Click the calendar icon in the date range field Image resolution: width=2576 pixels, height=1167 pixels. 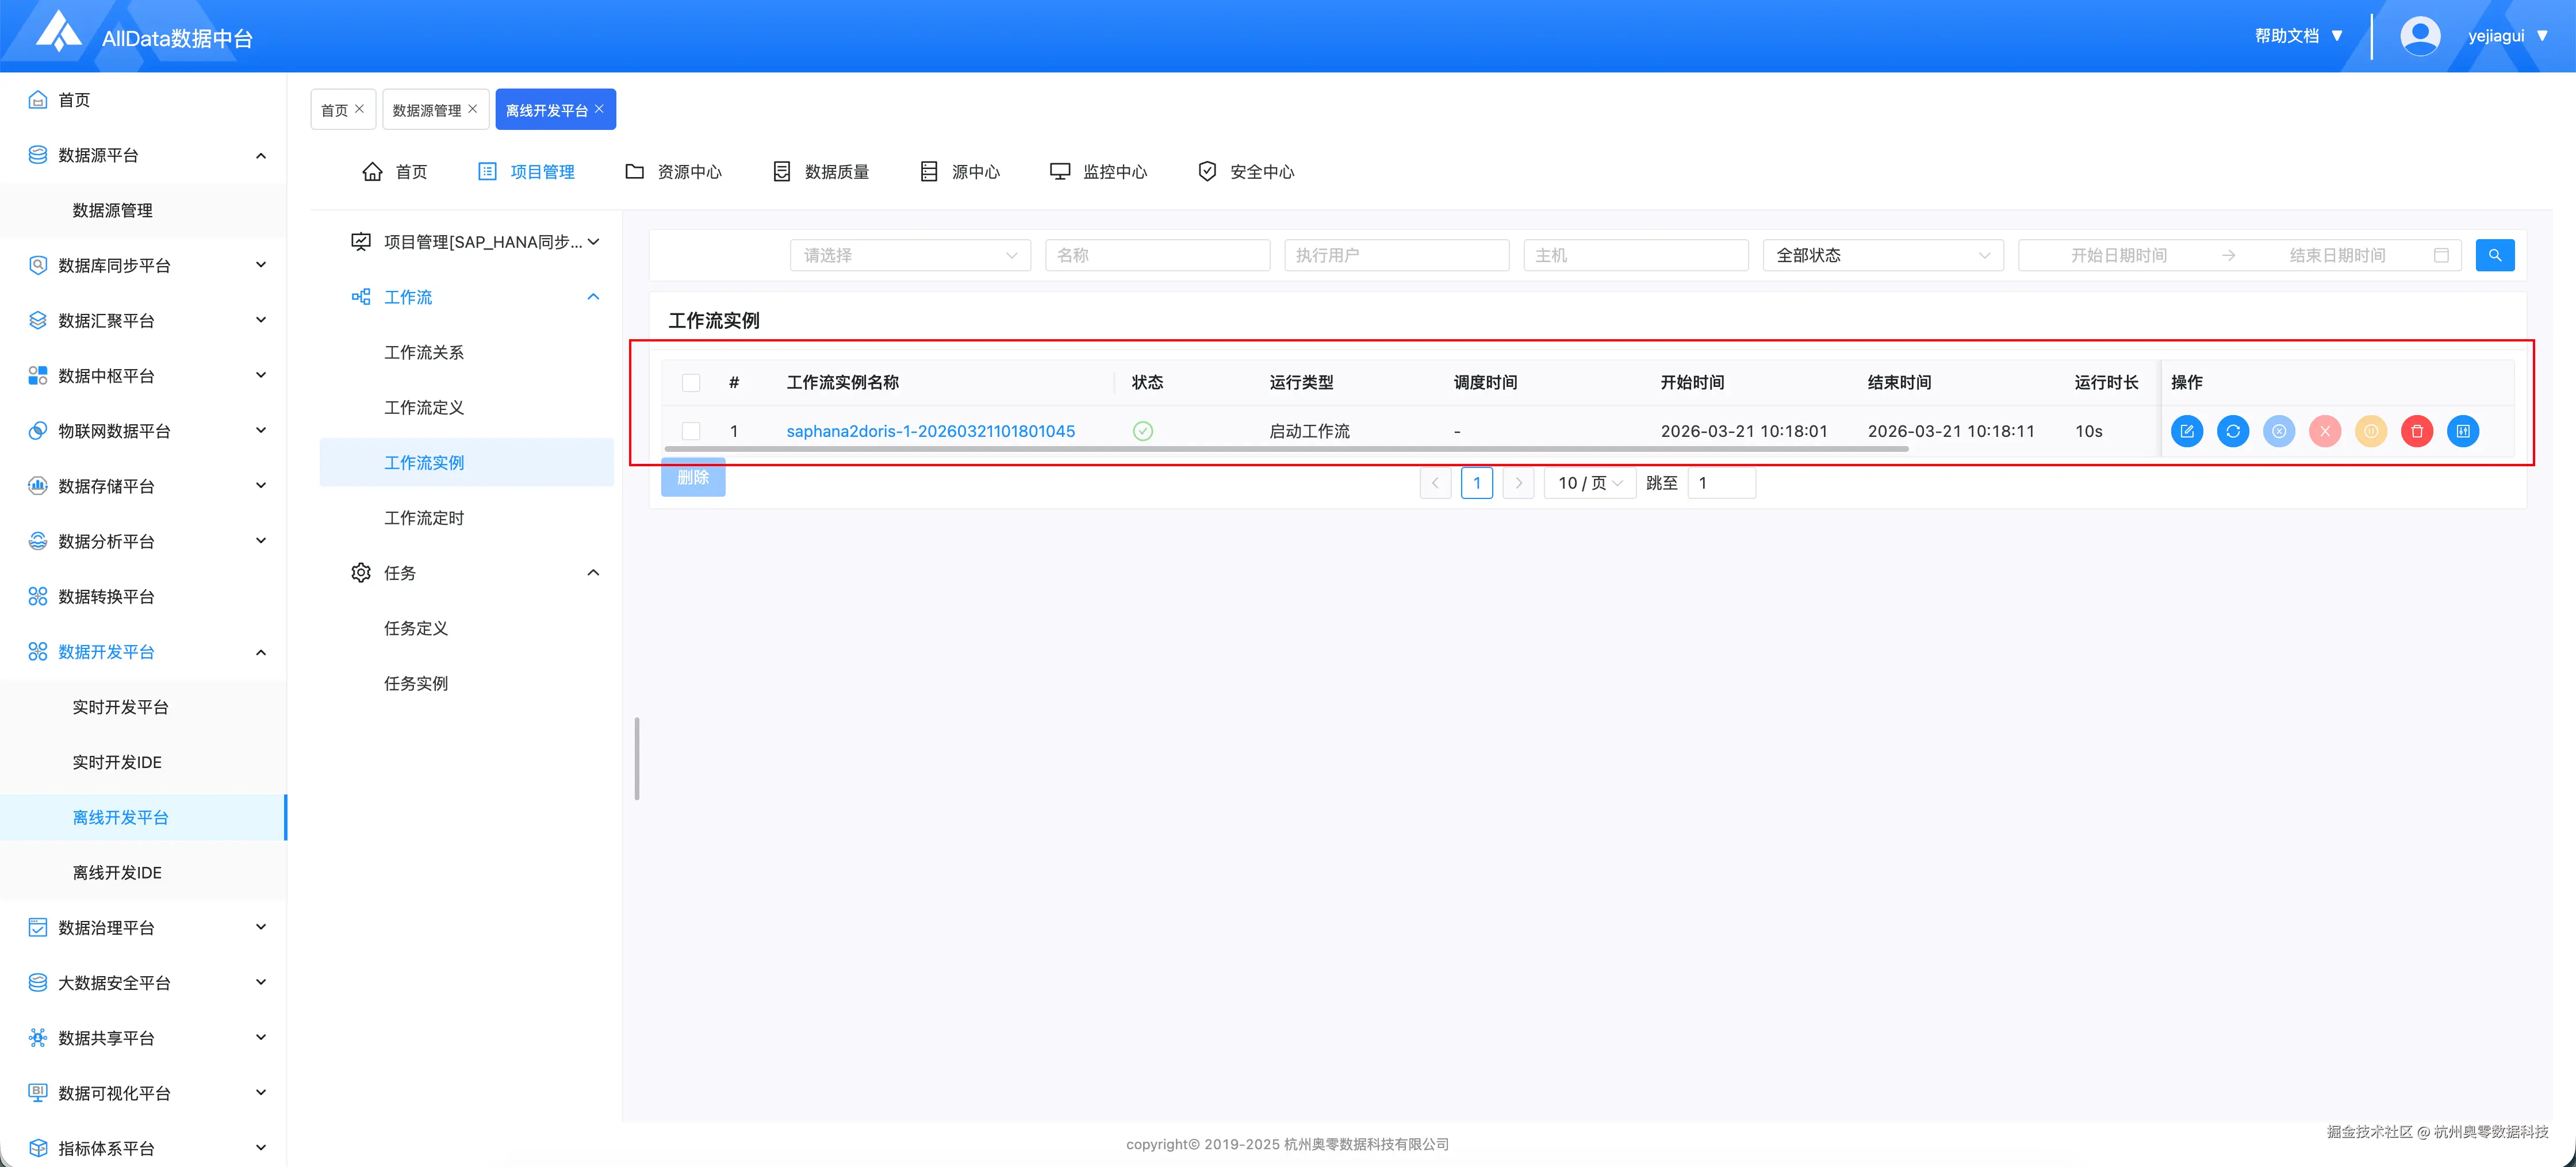point(2440,255)
